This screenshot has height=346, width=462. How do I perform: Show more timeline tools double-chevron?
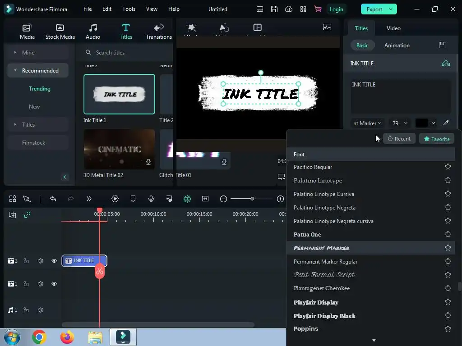coord(89,199)
